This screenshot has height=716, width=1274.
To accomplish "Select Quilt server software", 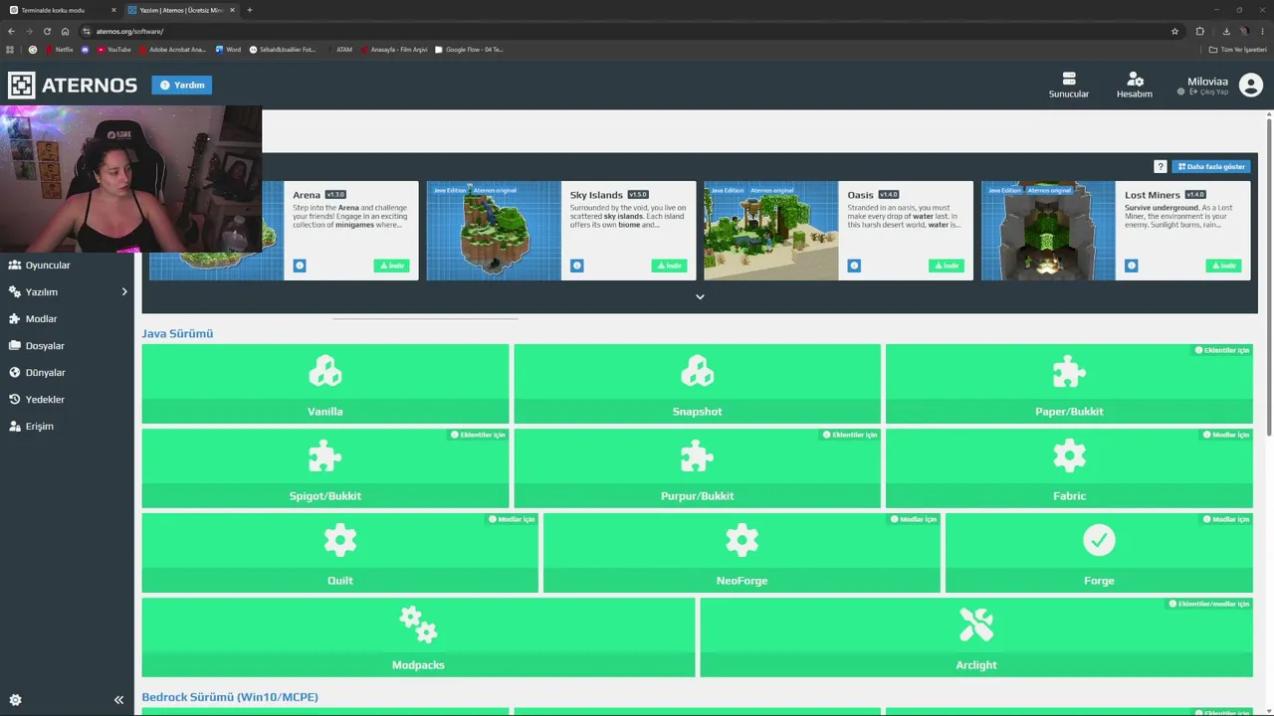I will pyautogui.click(x=340, y=553).
